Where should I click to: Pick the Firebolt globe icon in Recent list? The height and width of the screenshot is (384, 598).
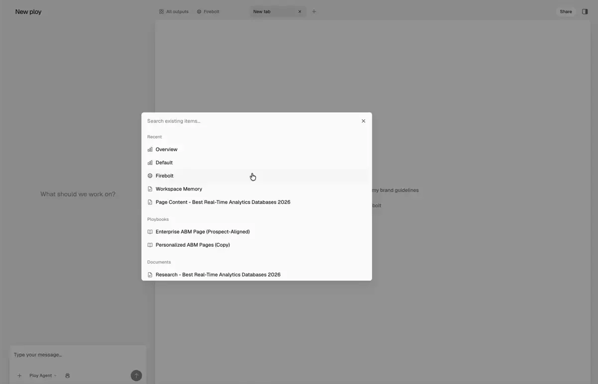pos(150,176)
